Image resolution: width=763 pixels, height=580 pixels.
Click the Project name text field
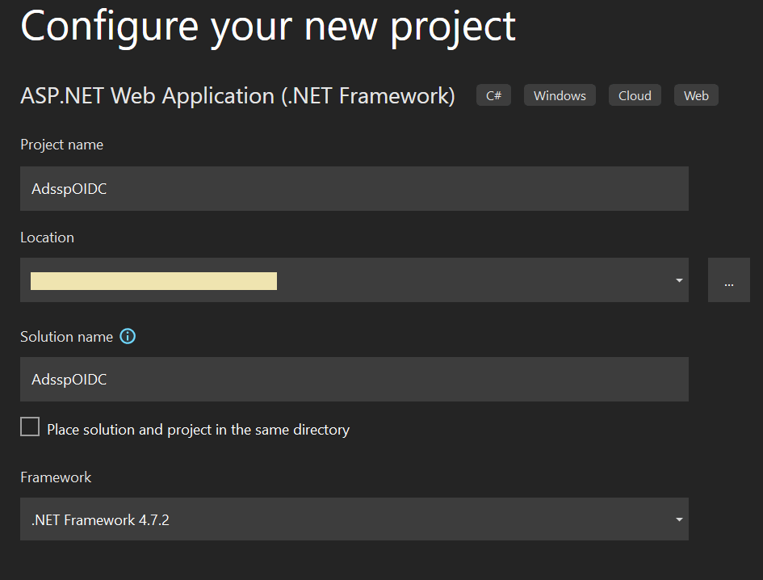point(354,188)
